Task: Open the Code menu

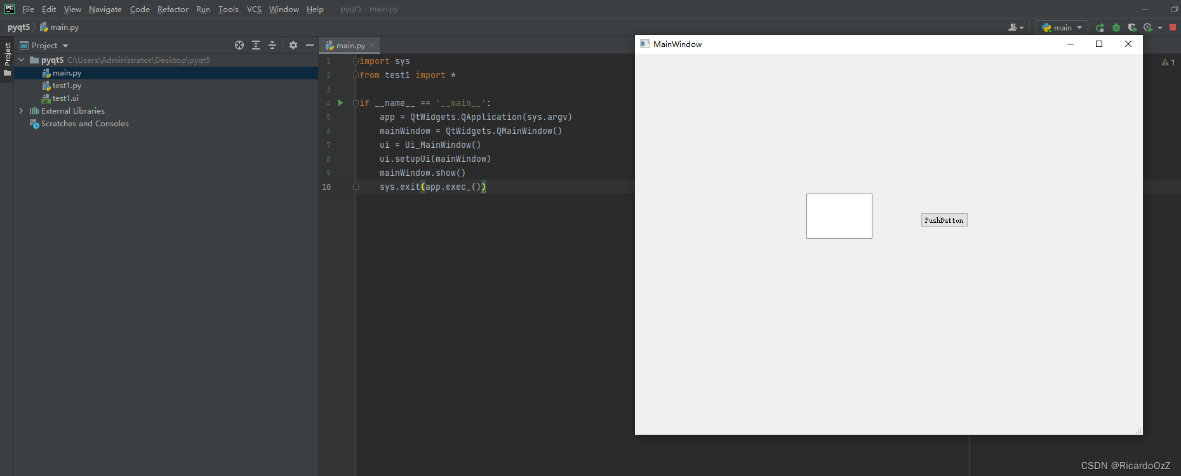Action: (x=140, y=9)
